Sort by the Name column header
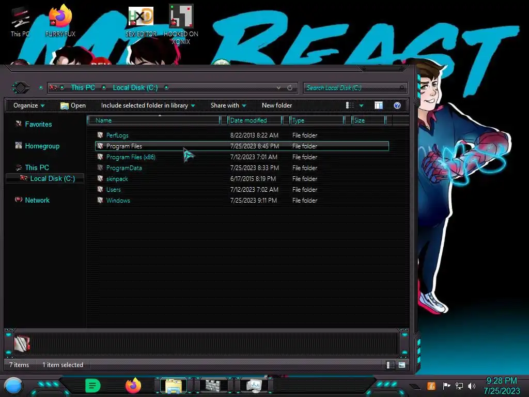 153,120
